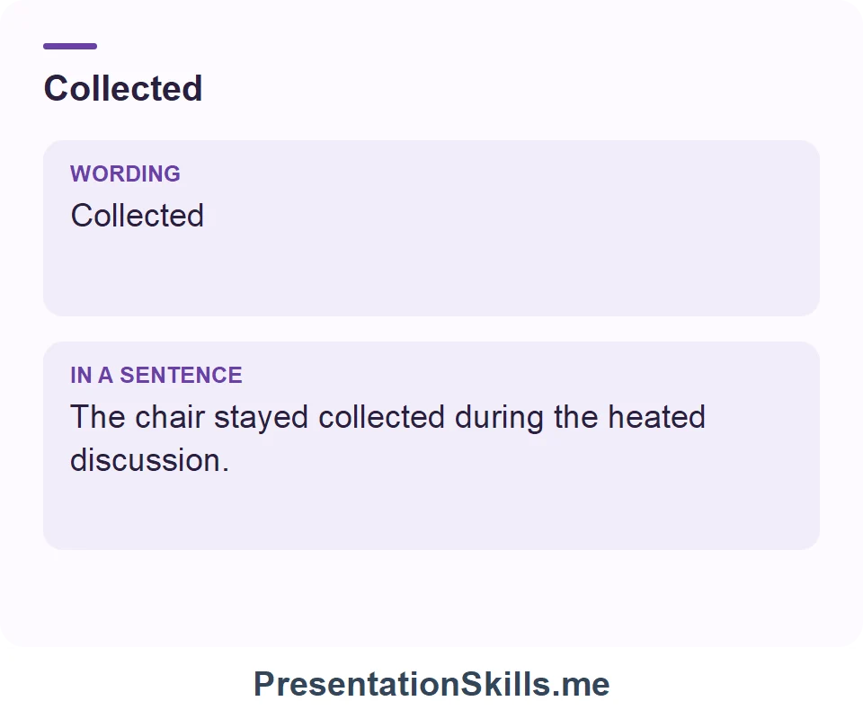
Task: Click the purple accent bar above the title
Action: pos(70,46)
